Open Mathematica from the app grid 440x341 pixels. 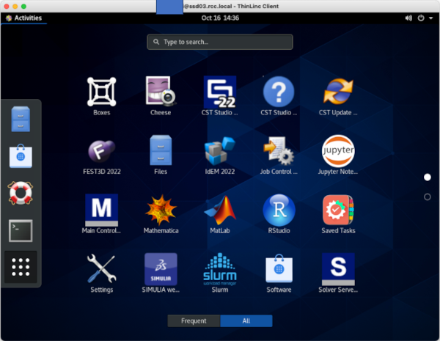[161, 210]
